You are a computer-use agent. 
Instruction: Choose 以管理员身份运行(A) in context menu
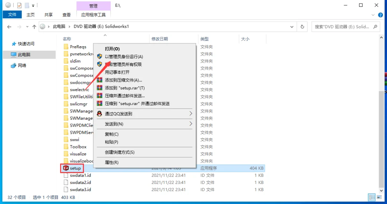point(144,57)
